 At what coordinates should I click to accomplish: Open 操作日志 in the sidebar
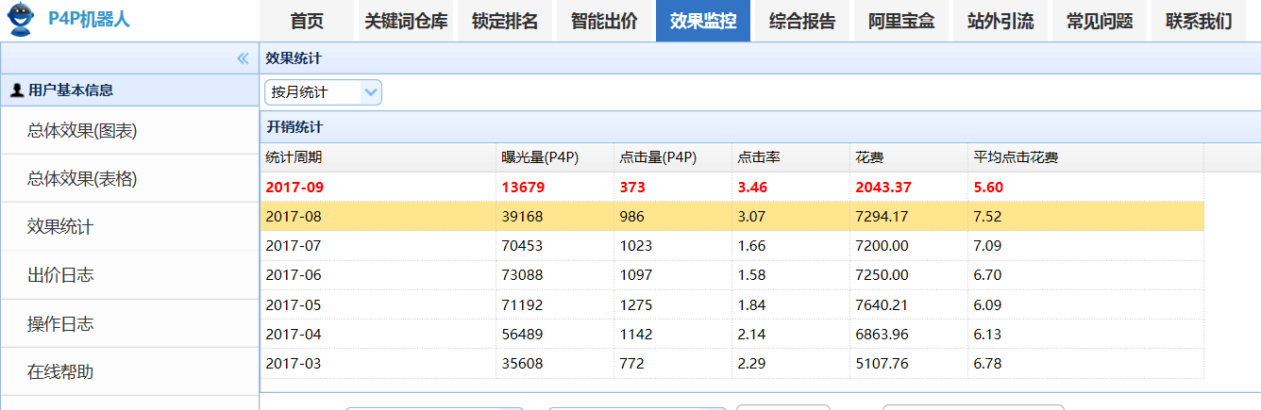[129, 323]
